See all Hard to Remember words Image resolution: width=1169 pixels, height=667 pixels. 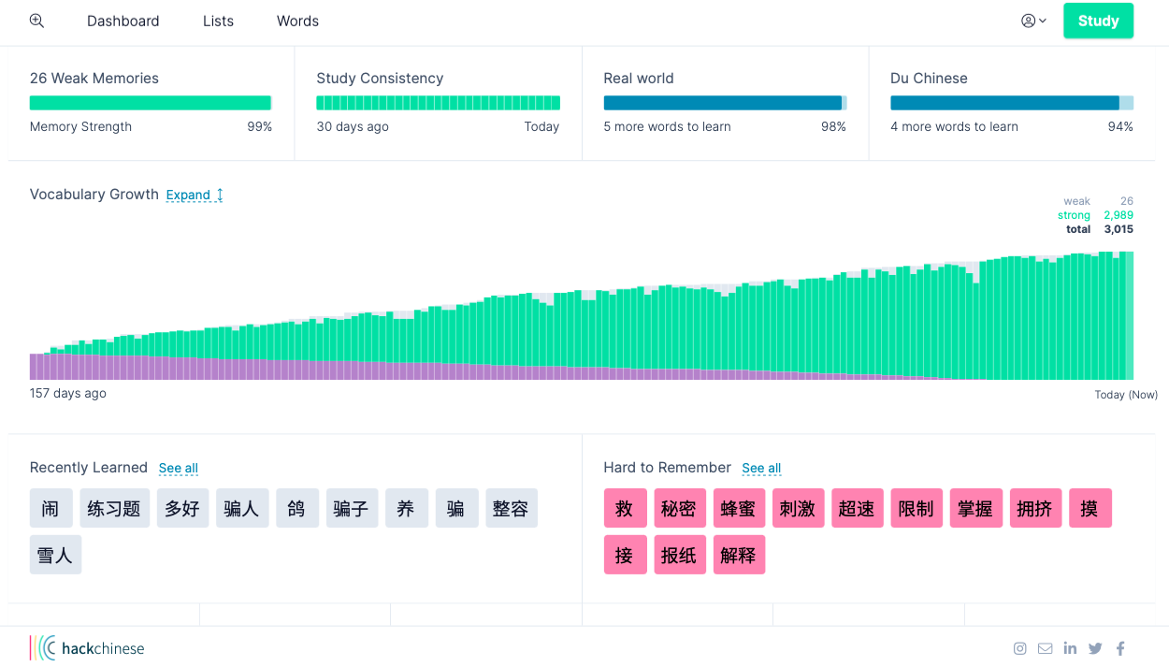761,468
